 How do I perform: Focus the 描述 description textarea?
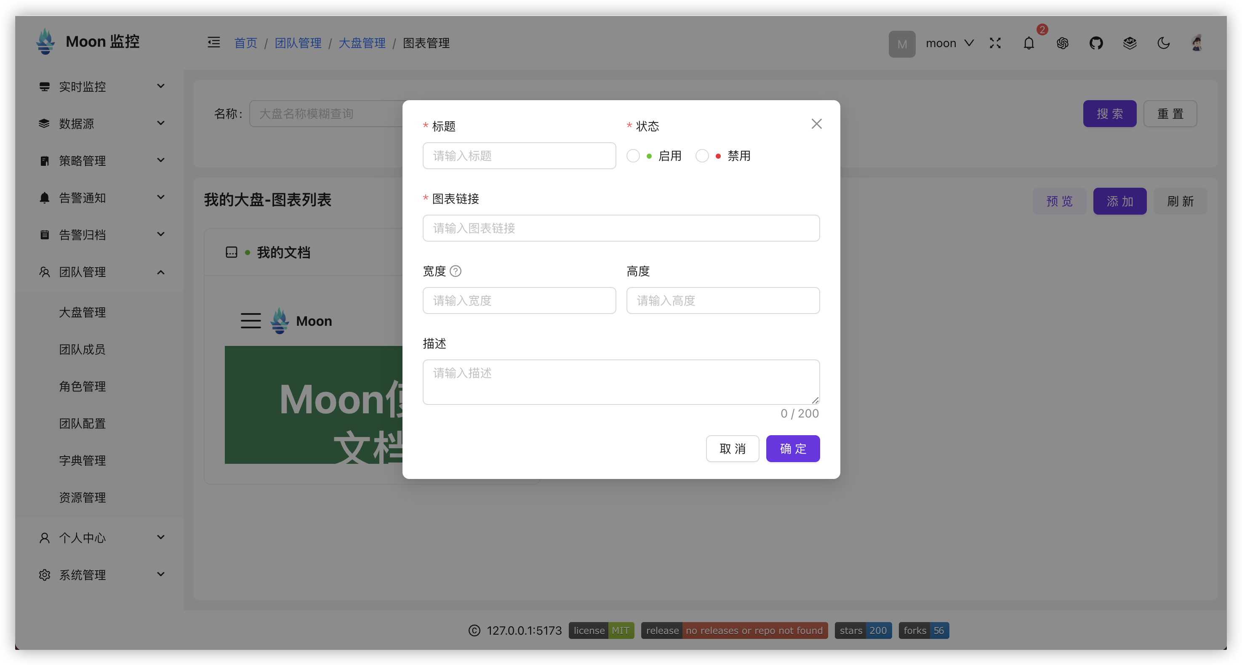tap(621, 382)
